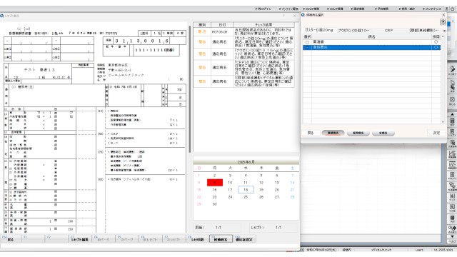Select the highlighted 急性胃炎 row checkbox

307,47
